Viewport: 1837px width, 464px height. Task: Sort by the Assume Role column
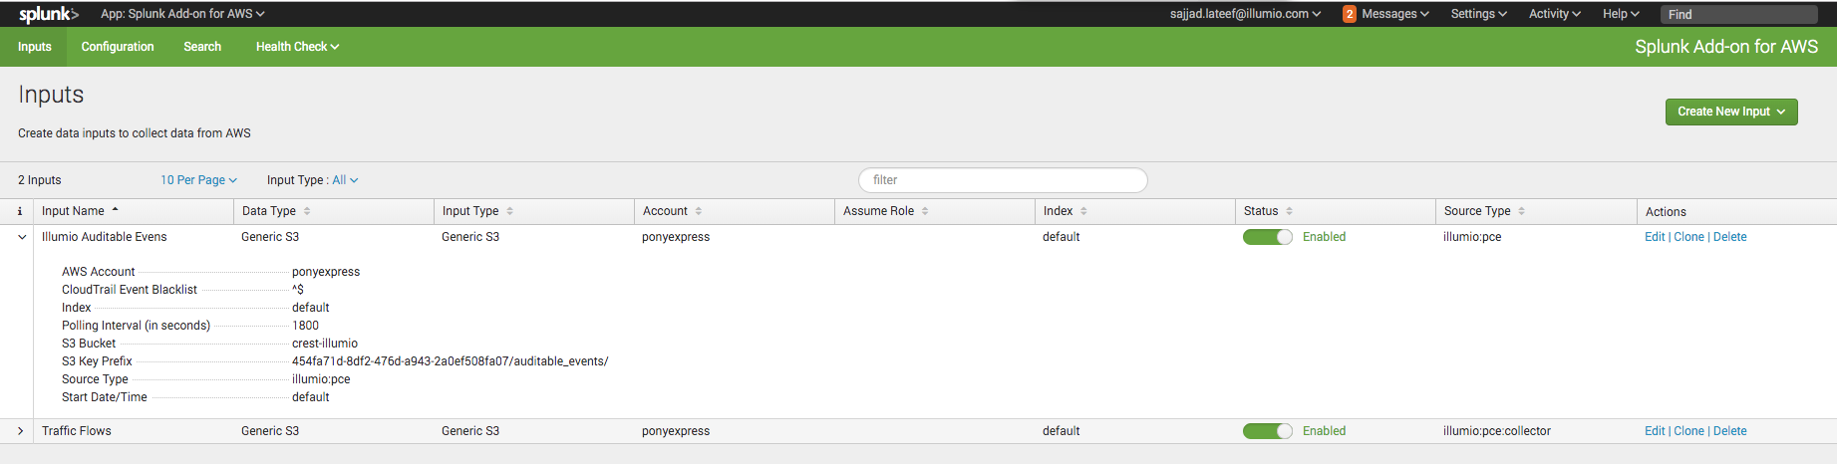[x=885, y=211]
